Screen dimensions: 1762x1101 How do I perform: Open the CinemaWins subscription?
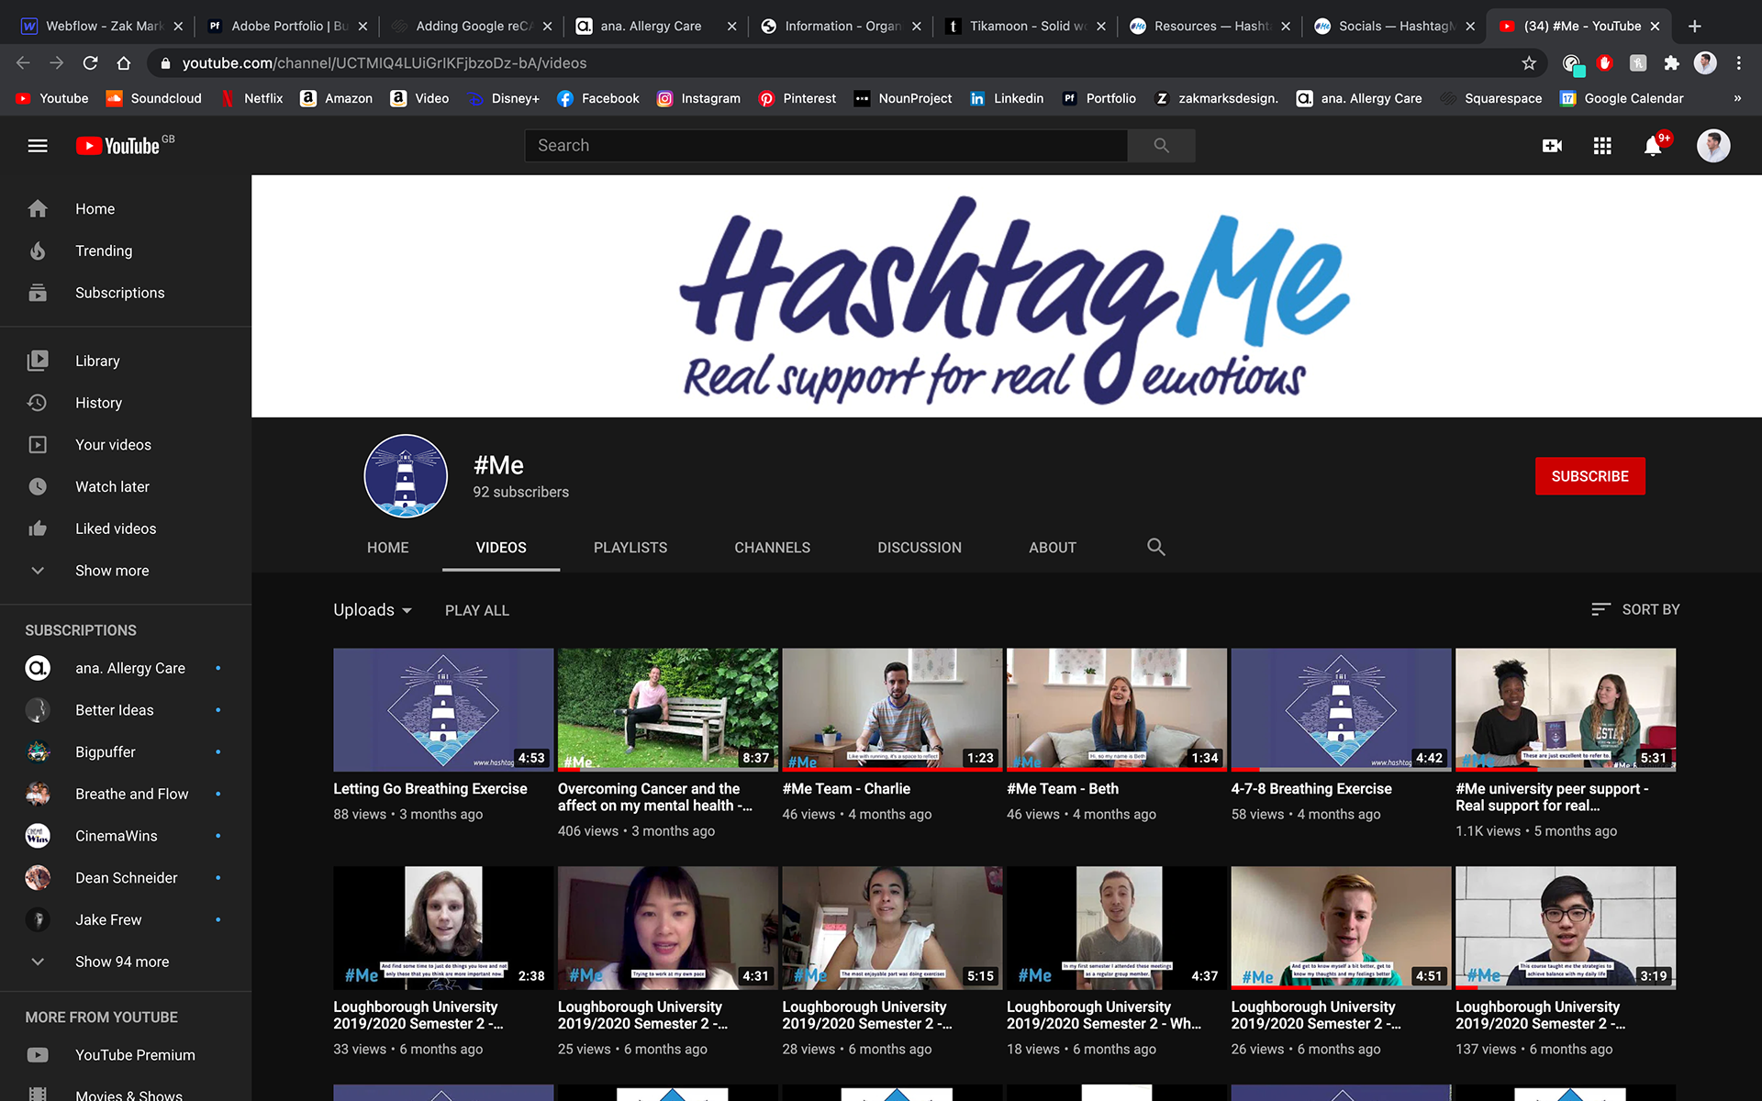pos(126,836)
